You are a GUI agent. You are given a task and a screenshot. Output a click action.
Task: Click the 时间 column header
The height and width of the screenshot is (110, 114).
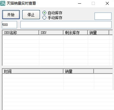point(33,71)
